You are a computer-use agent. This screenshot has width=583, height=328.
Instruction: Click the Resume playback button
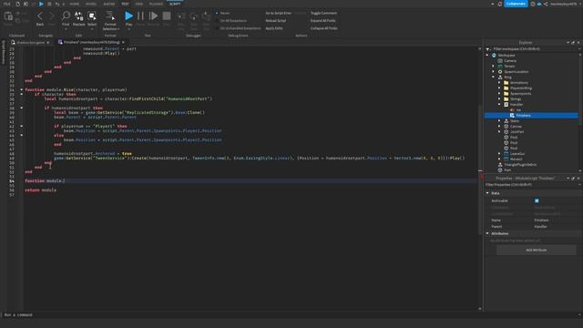[x=153, y=16]
